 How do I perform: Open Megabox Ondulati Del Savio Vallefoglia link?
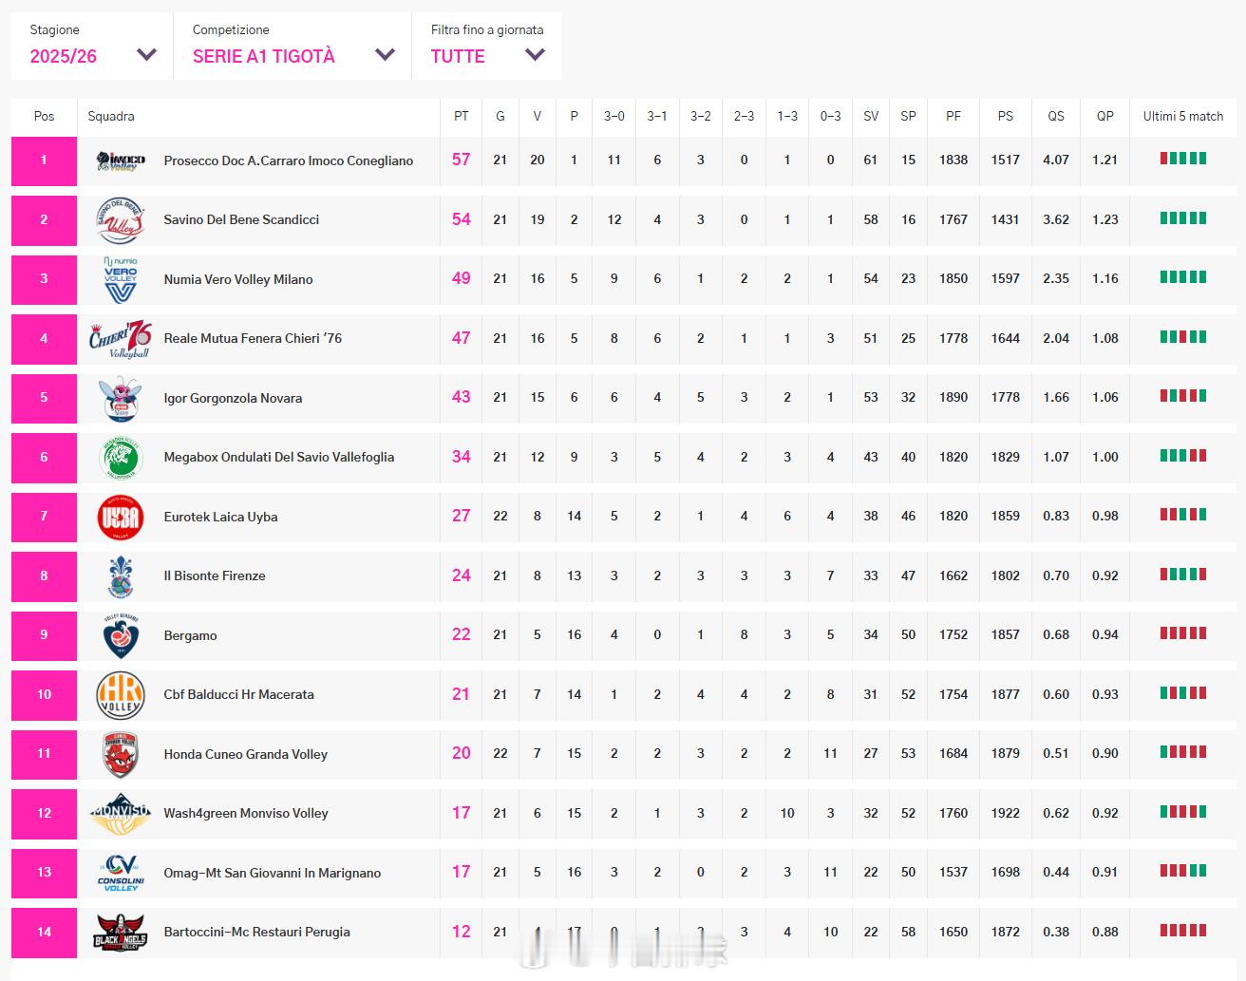278,457
